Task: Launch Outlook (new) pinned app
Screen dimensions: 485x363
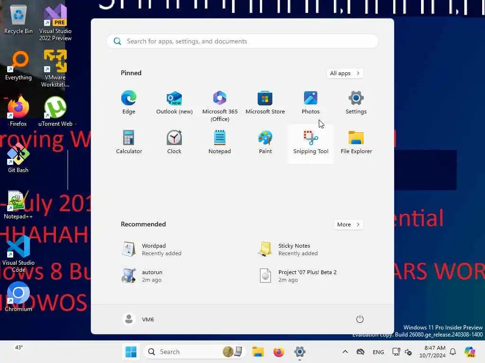Action: pos(174,103)
